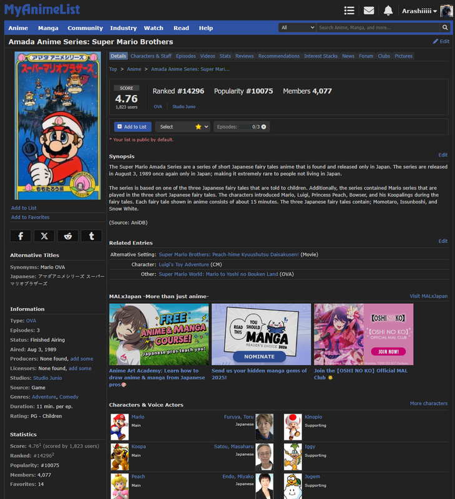
Task: Click the MyAnimeList logo
Action: pyautogui.click(x=42, y=9)
